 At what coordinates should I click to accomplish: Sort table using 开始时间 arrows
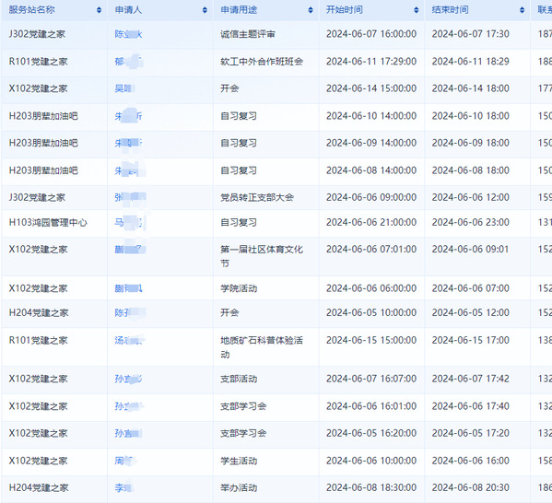pos(417,10)
